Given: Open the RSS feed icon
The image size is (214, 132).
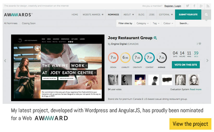Looking at the screenshot, I should point(208,6).
